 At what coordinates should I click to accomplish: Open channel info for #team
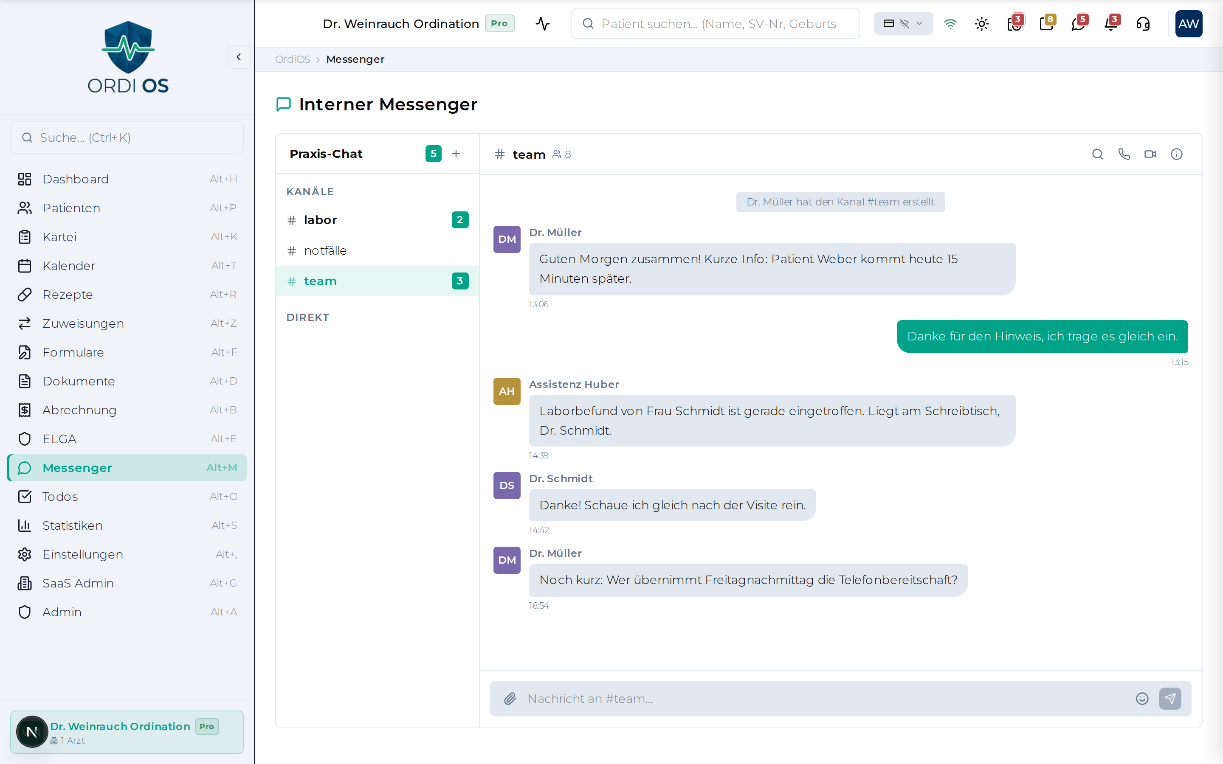[1177, 154]
